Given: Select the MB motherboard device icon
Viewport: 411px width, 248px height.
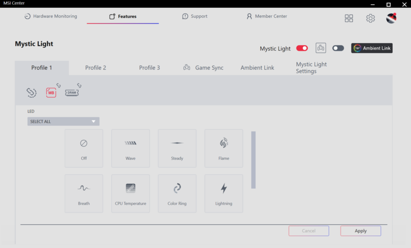Looking at the screenshot, I should pyautogui.click(x=51, y=93).
